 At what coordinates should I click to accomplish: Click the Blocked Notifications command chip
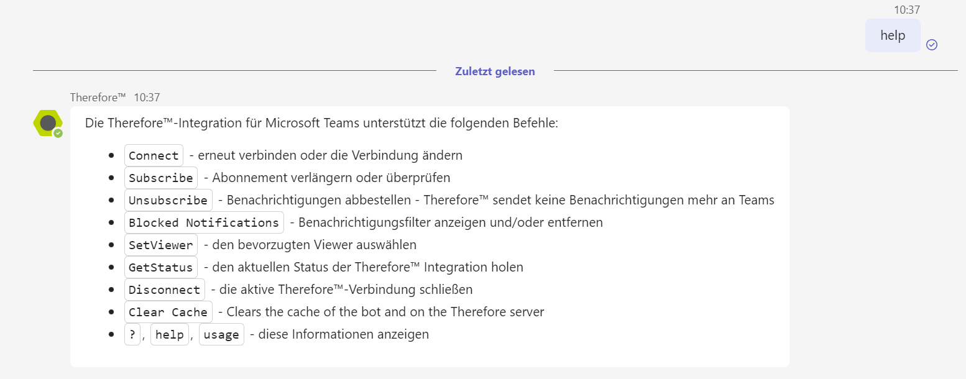(204, 222)
